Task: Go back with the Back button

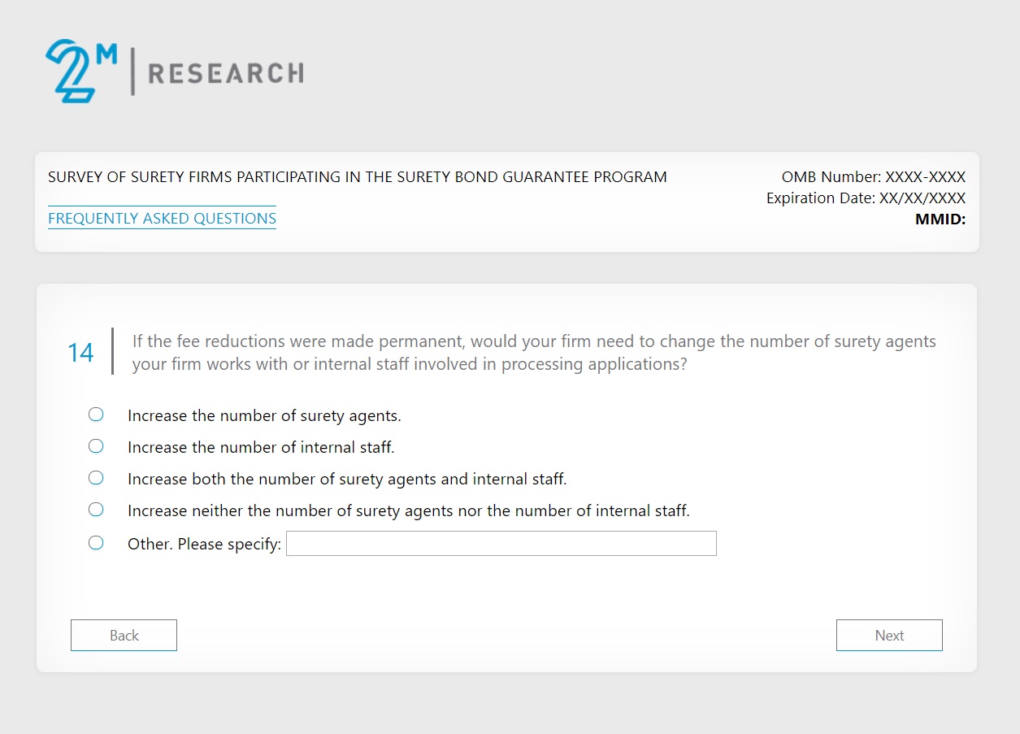Action: pos(124,636)
